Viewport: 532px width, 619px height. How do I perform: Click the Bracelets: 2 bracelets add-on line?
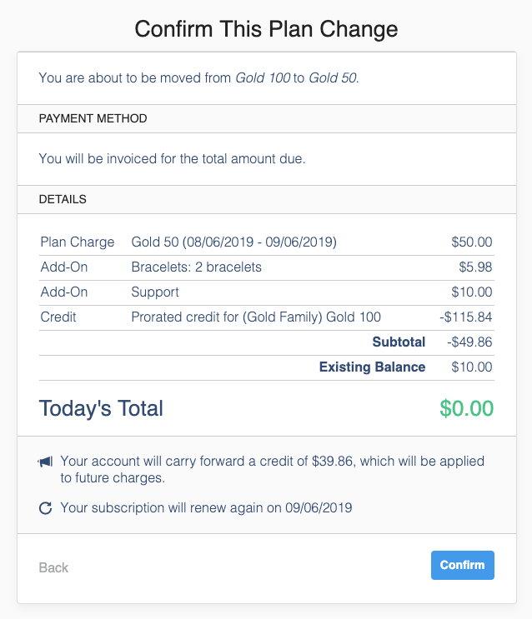(196, 267)
